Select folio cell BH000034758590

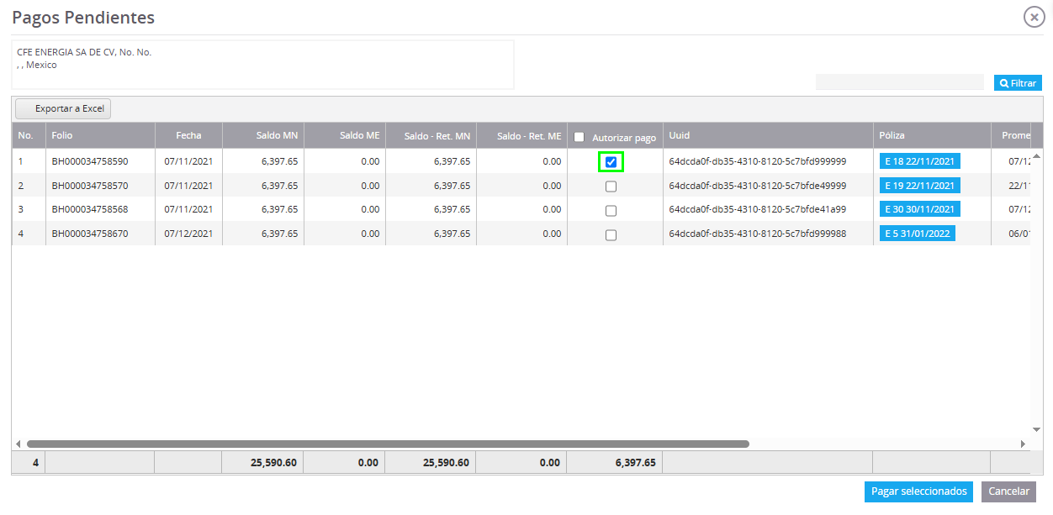point(100,161)
